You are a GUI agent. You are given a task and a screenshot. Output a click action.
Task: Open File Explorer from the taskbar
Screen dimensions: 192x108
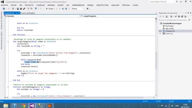click(x=6, y=106)
